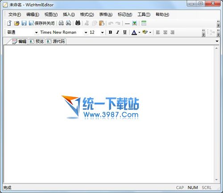Switch to 编辑 edit tab
Image resolution: width=223 pixels, height=193 pixels.
tap(19, 41)
